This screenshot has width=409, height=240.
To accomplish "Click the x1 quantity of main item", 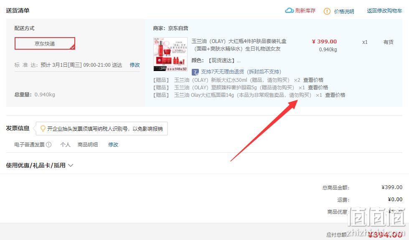I will click(365, 42).
